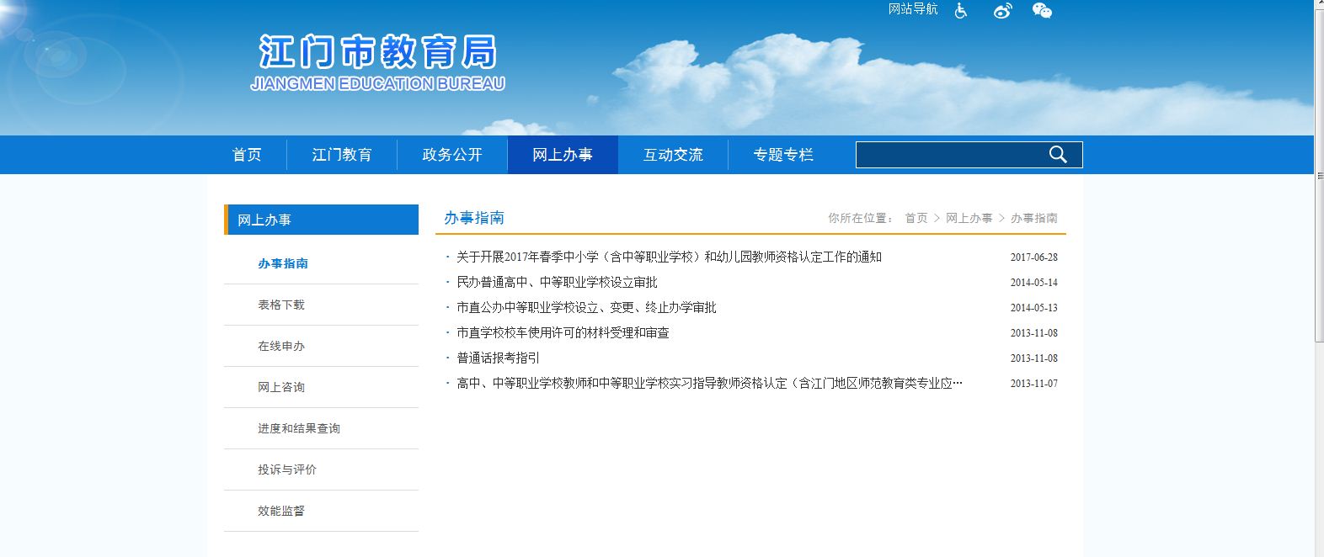Click the date 2014-05-13
Viewport: 1324px width, 557px height.
pyautogui.click(x=1034, y=308)
